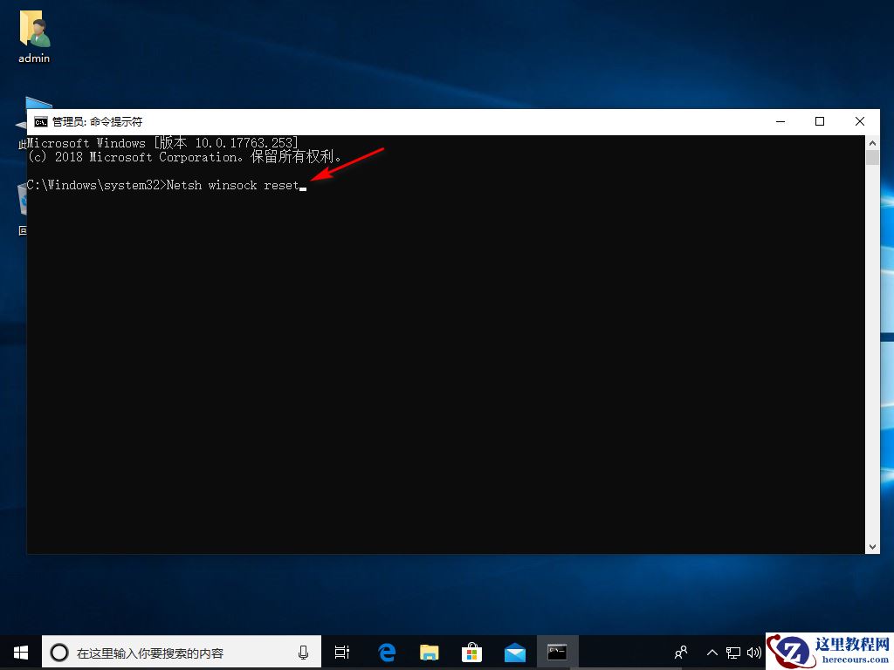
Task: Select the active Command Prompt taskbar icon
Action: [x=557, y=652]
